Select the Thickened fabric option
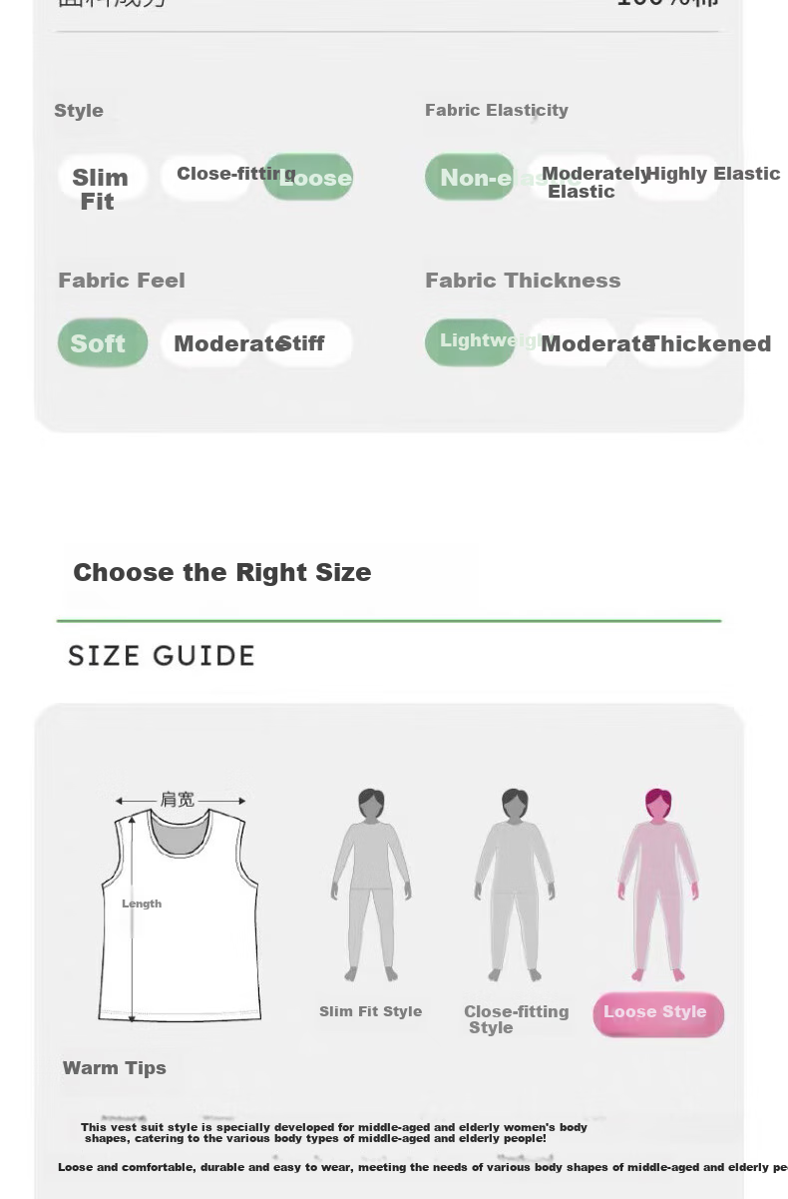The width and height of the screenshot is (788, 1199). tap(675, 342)
